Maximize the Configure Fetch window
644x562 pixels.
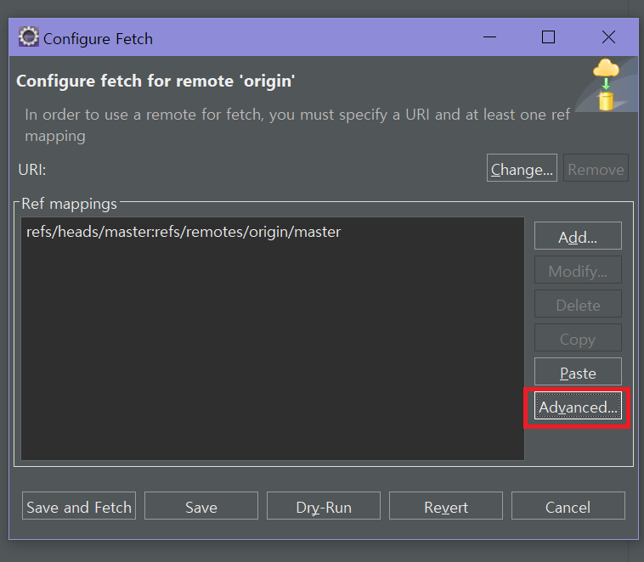[x=548, y=37]
